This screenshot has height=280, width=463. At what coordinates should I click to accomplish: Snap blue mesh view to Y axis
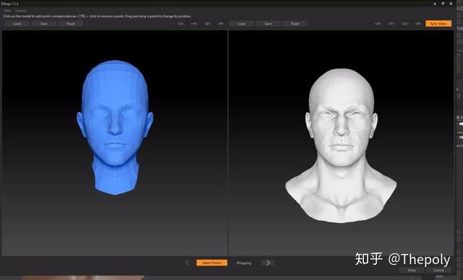click(x=194, y=24)
